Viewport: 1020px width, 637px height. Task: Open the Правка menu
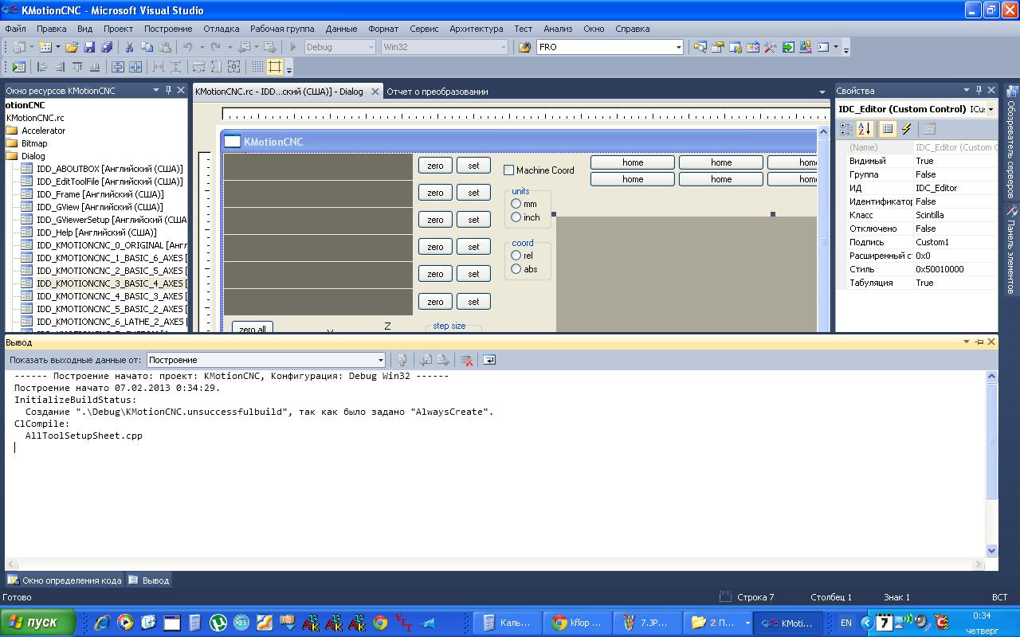tap(52, 29)
